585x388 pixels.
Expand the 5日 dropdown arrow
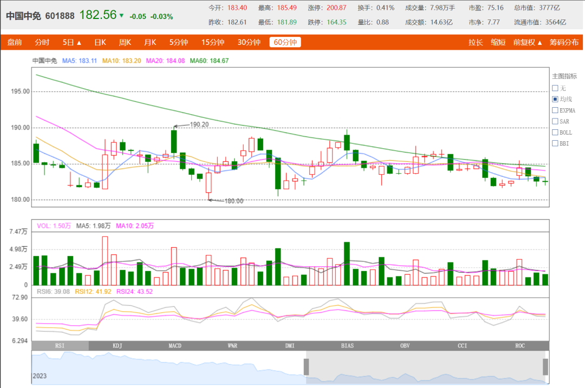tap(79, 43)
